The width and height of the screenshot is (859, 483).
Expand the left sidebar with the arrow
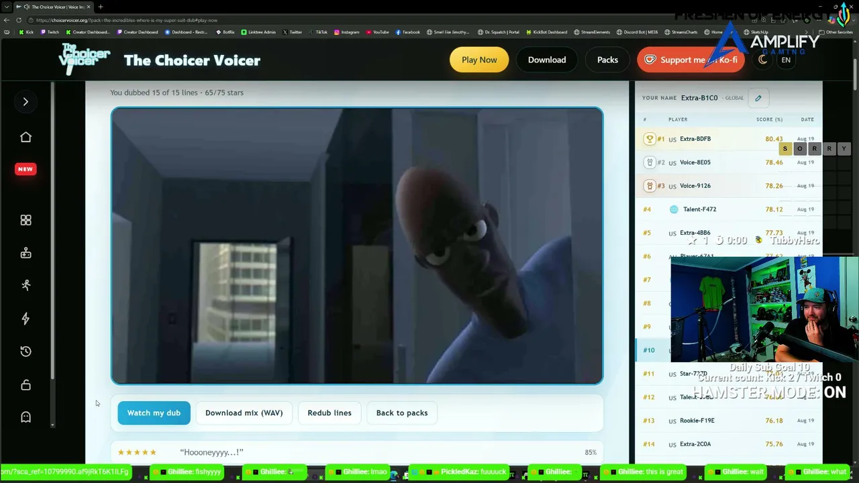pos(26,102)
